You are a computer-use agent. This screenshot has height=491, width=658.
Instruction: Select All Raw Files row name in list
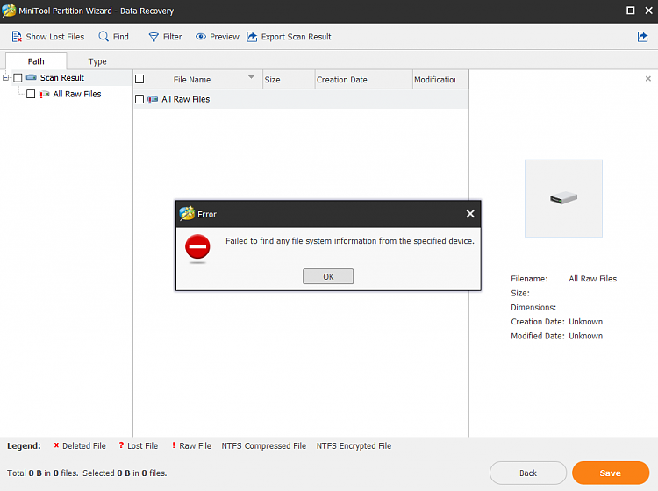coord(186,99)
